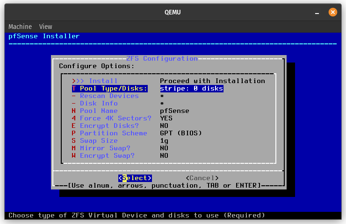Click the 'Configure Options:' label
346x224 pixels.
click(97, 66)
